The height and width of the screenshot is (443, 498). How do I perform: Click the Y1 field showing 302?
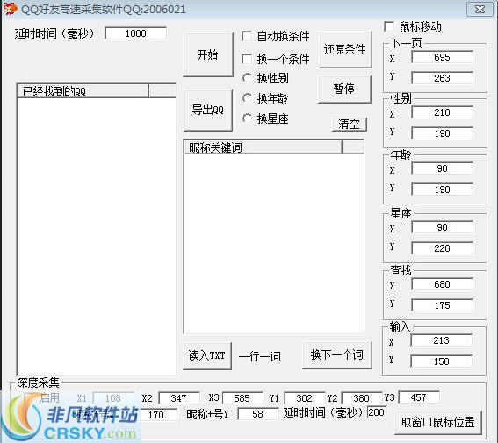(x=304, y=398)
